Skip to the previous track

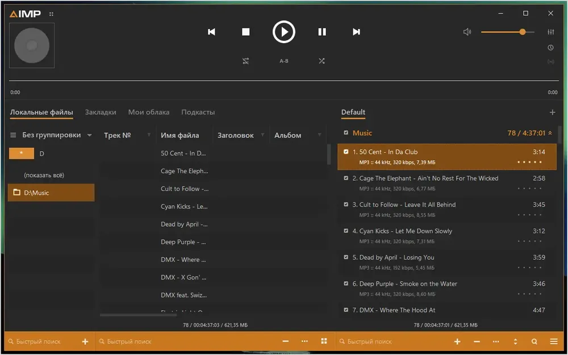211,32
